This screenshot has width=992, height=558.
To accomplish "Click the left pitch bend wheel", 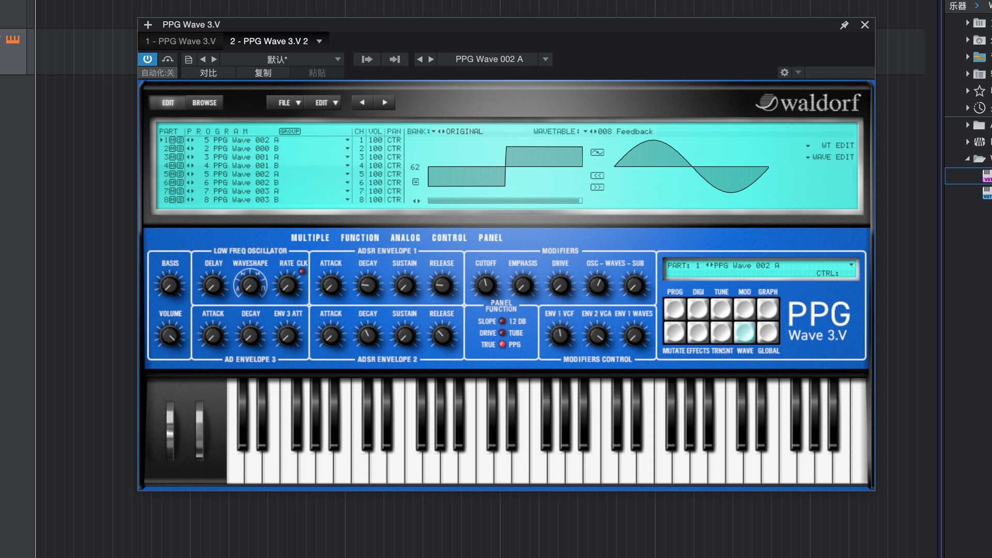I will 169,430.
